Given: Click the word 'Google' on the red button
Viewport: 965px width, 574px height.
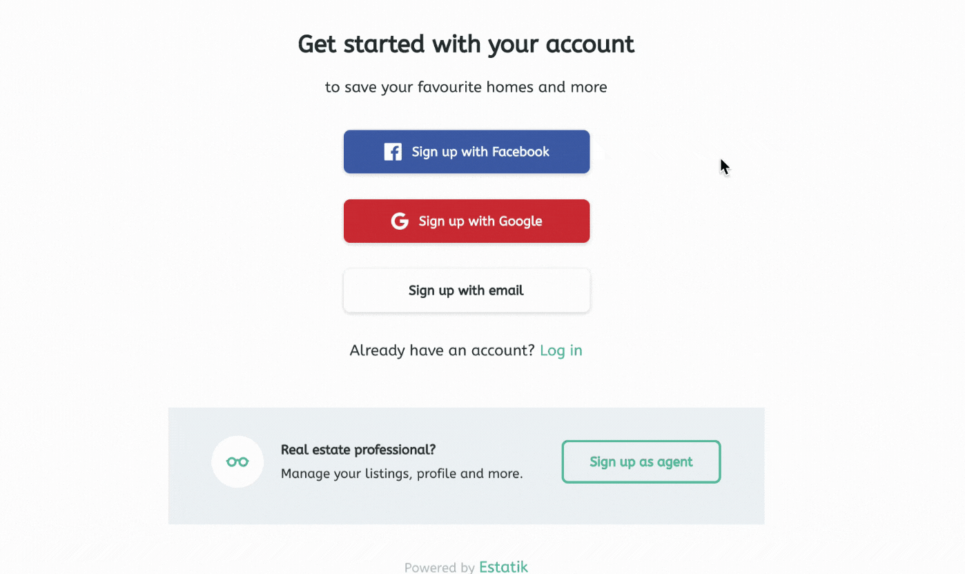Looking at the screenshot, I should tap(520, 221).
